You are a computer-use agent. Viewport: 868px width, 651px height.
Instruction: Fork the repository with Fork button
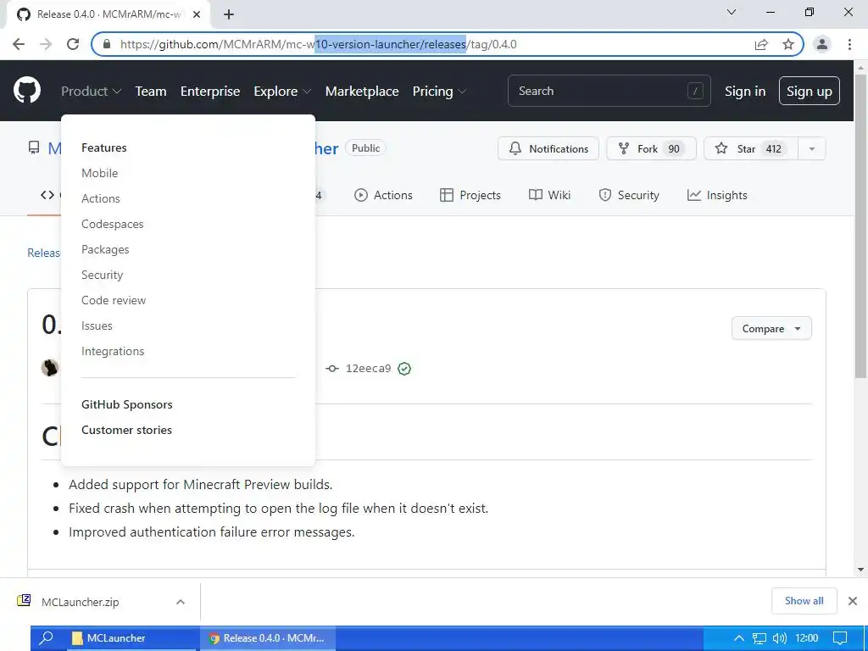[x=651, y=148]
